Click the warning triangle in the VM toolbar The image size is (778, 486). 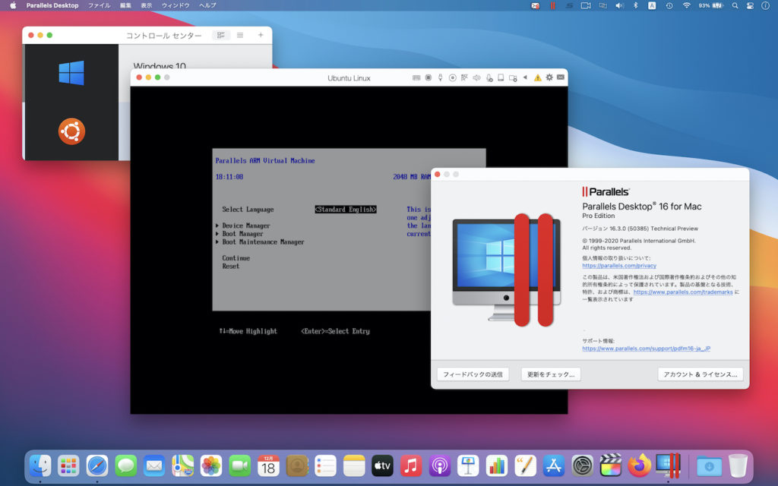coord(538,77)
